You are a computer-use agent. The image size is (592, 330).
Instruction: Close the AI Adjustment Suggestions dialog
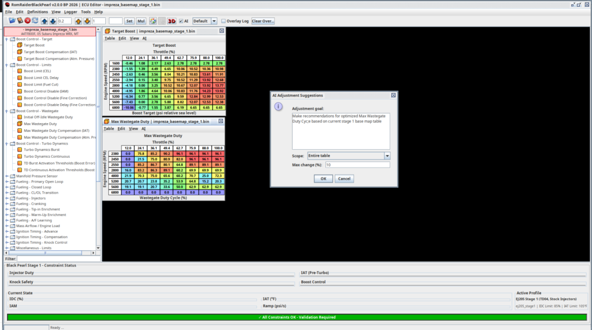click(x=393, y=95)
